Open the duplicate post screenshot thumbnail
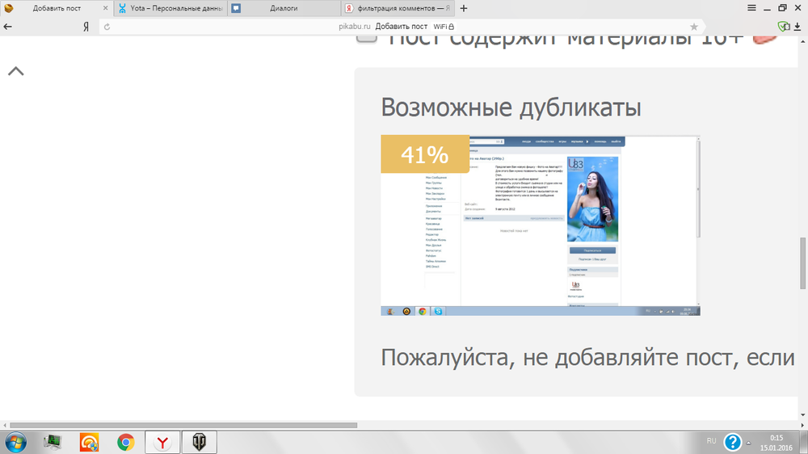Screen dimensions: 808x454 point(540,225)
